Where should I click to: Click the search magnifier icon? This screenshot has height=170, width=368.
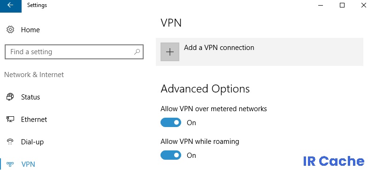coord(137,51)
